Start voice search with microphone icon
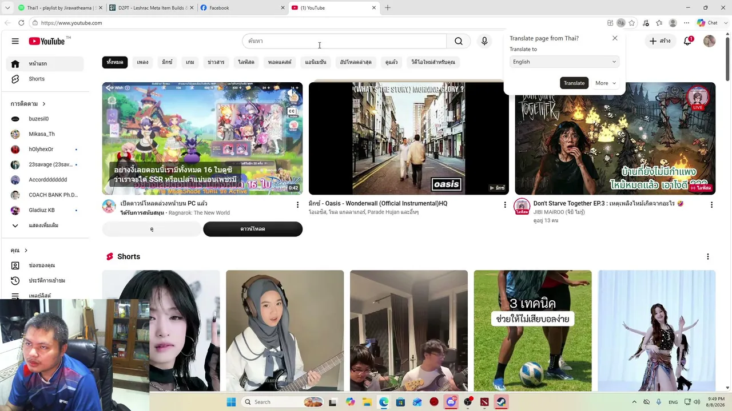The height and width of the screenshot is (411, 732). pos(484,41)
